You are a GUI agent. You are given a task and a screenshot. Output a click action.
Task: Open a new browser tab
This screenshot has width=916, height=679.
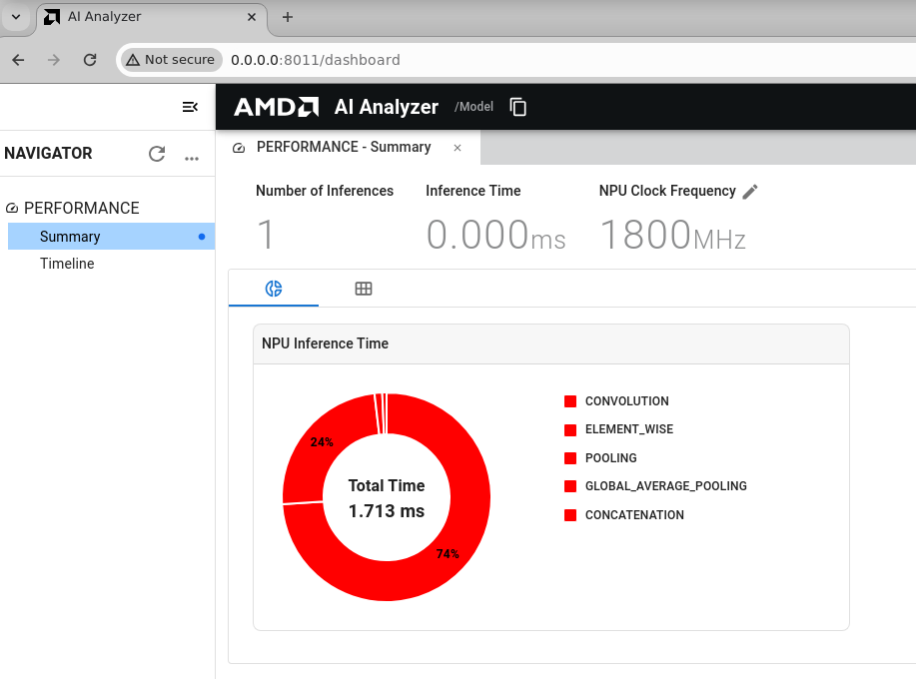[288, 17]
